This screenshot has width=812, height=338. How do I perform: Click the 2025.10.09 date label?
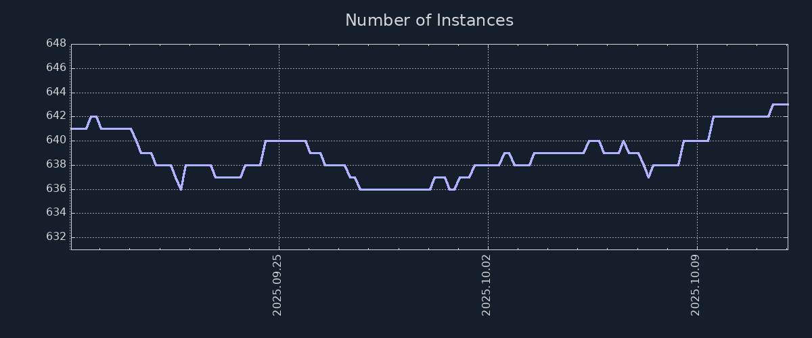696,285
